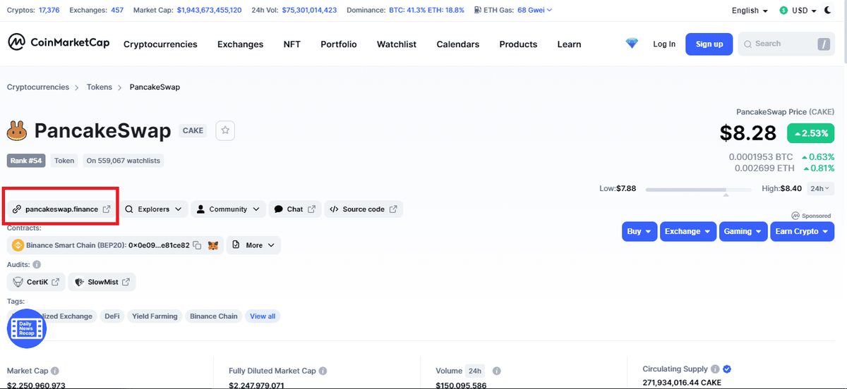The height and width of the screenshot is (389, 847).
Task: Open the Earn Crypto dropdown button
Action: 802,231
